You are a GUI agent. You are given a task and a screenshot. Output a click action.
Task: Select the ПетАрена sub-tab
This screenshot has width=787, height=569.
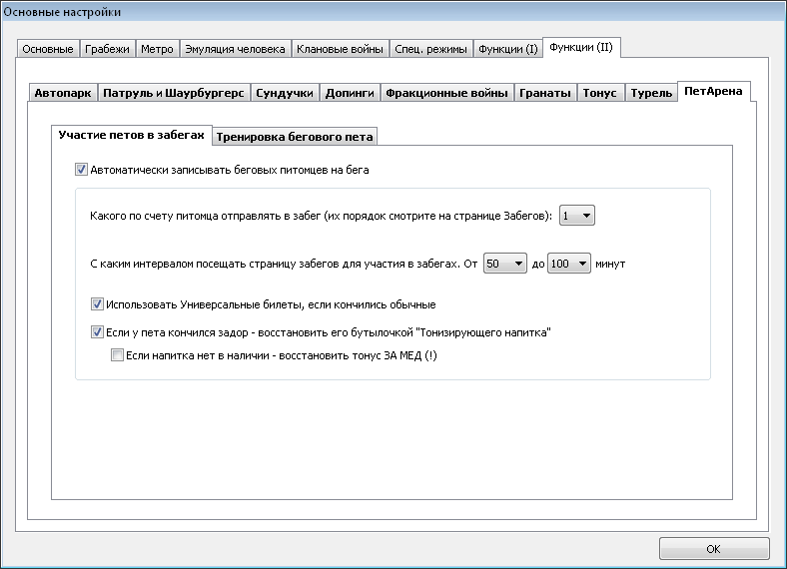click(713, 91)
